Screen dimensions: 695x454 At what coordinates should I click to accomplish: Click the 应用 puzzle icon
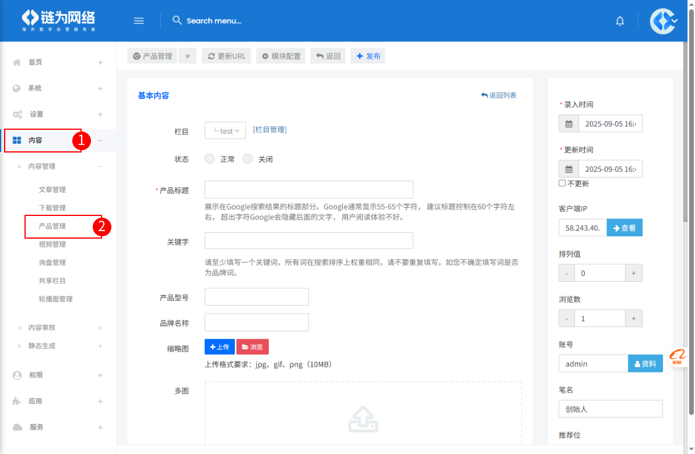(x=17, y=401)
